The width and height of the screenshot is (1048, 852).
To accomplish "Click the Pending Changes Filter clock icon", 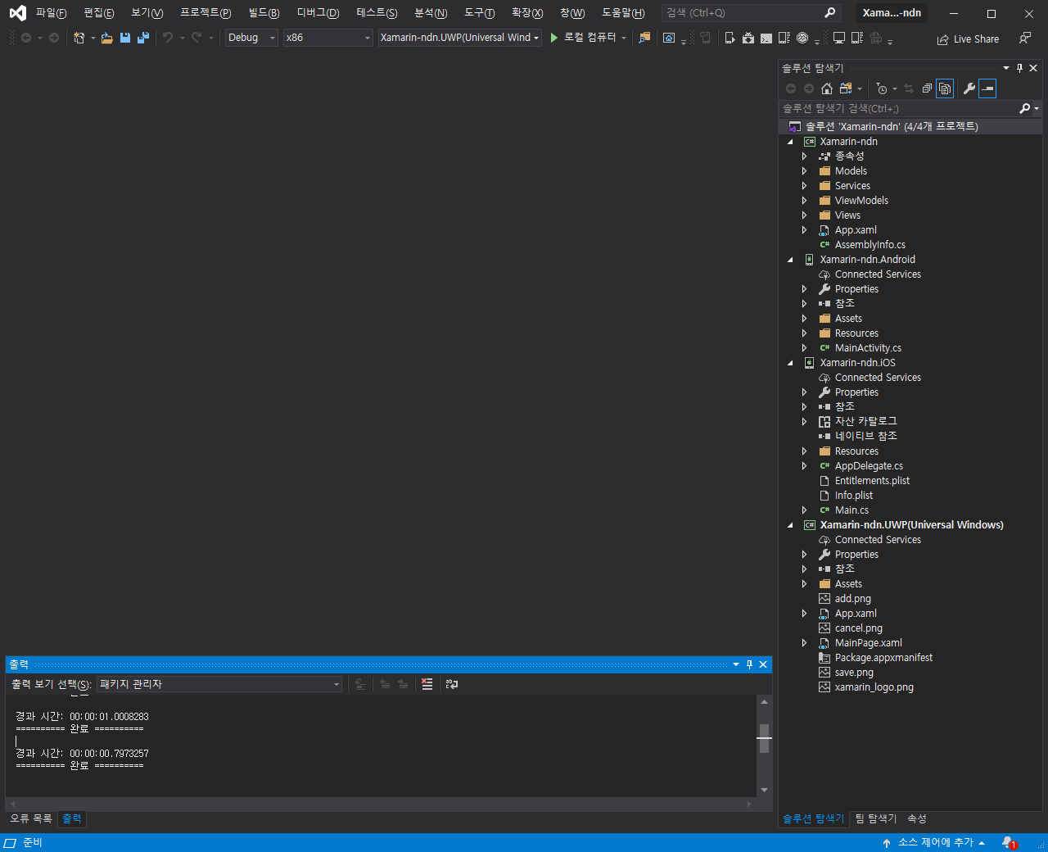I will tap(882, 88).
